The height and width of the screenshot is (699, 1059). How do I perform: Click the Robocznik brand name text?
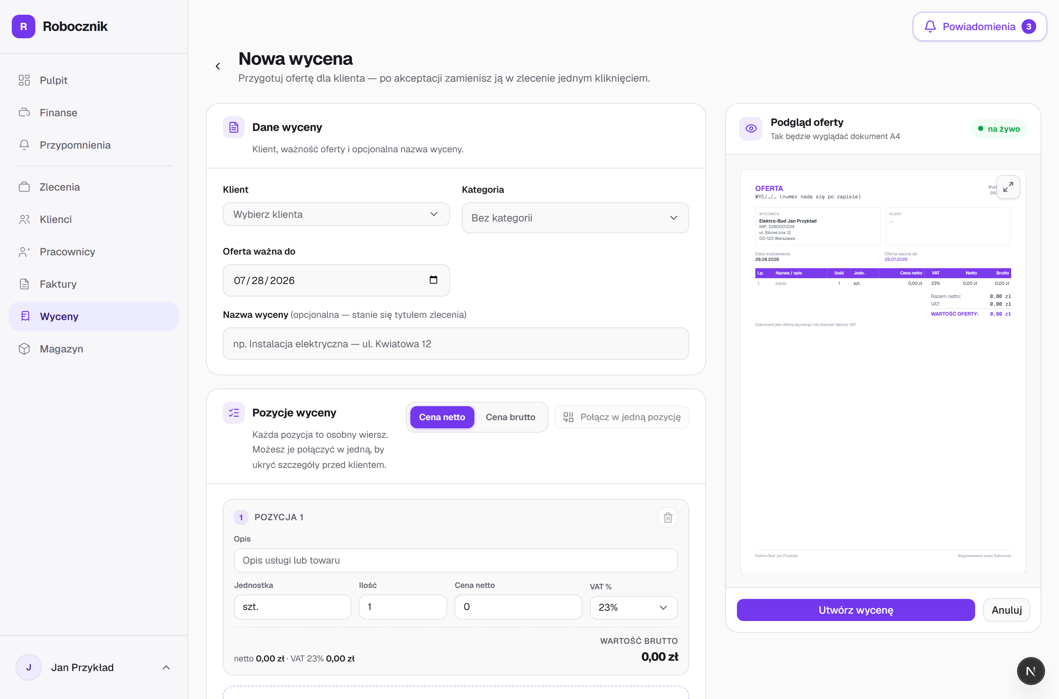pyautogui.click(x=75, y=26)
